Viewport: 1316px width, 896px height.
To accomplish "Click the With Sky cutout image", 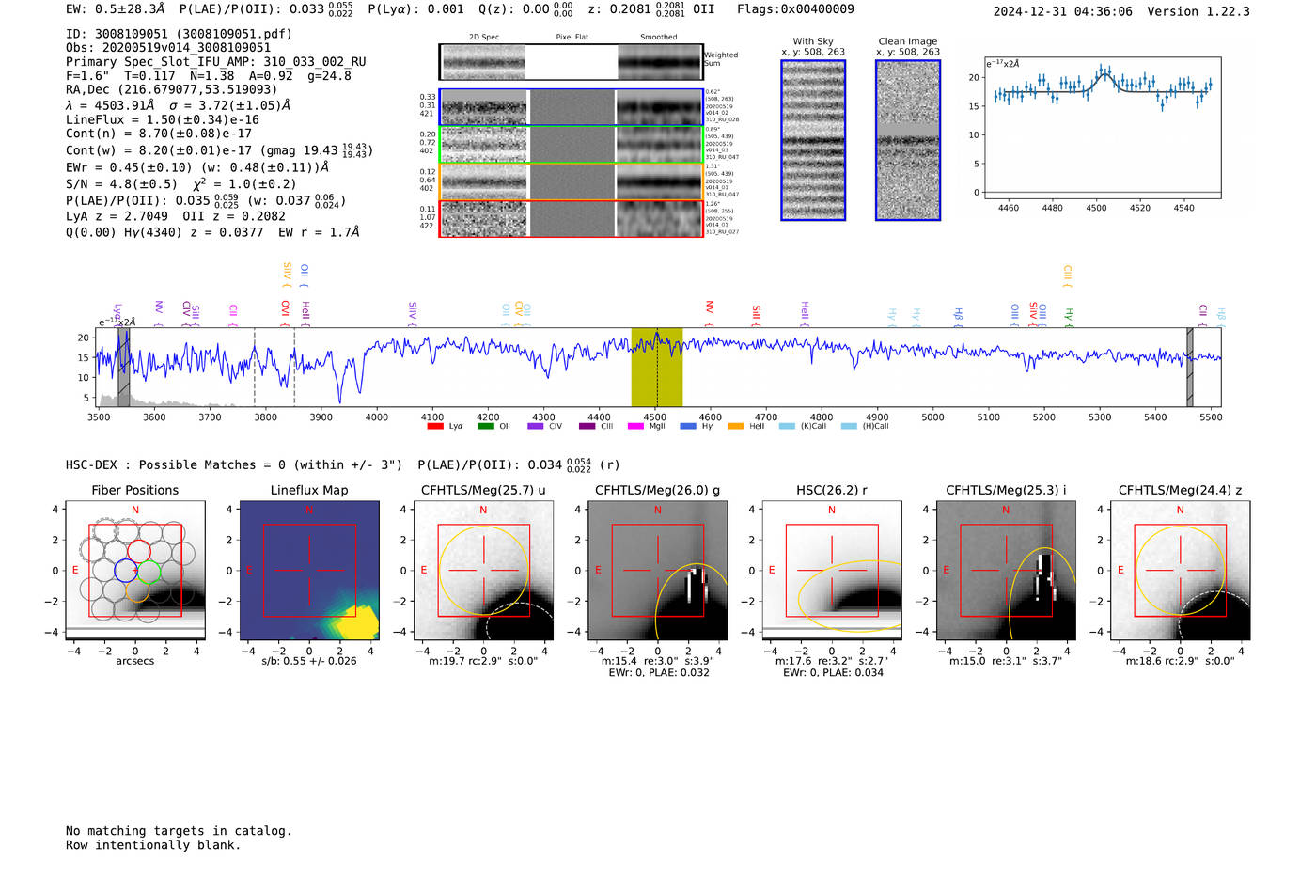I will [x=813, y=140].
